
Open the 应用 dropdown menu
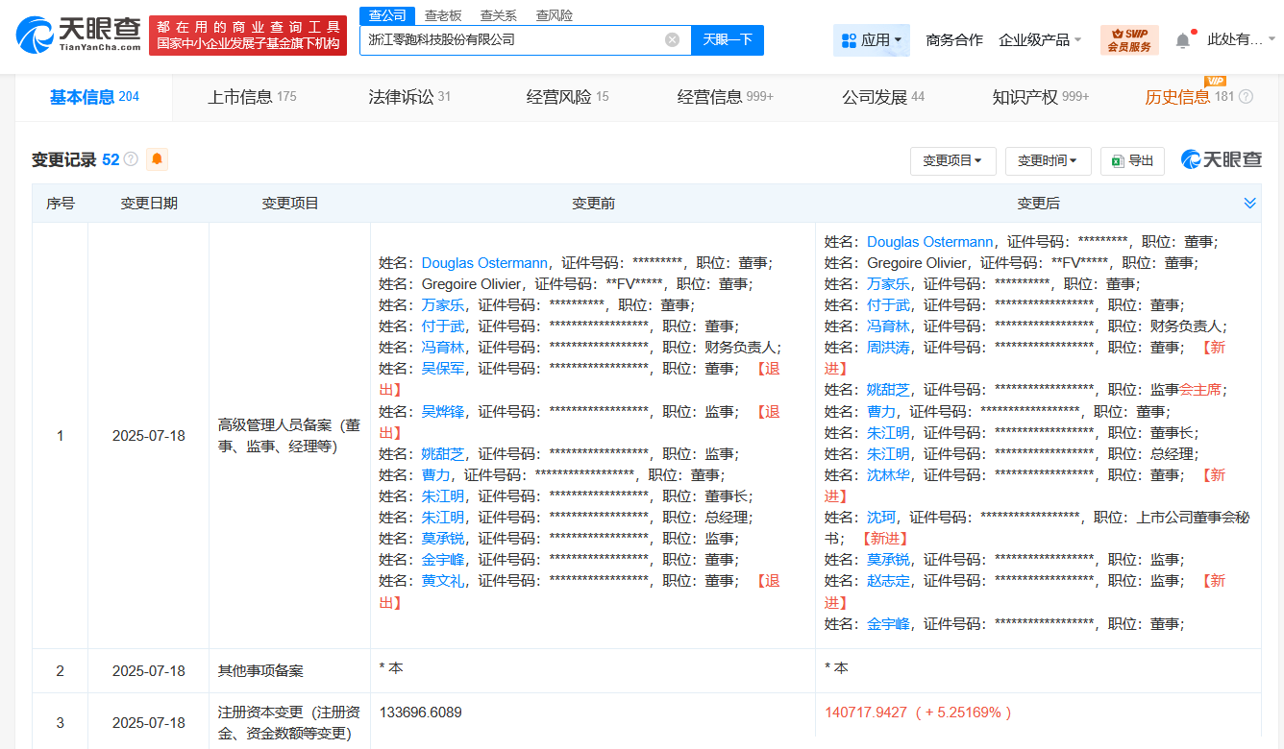click(x=871, y=40)
